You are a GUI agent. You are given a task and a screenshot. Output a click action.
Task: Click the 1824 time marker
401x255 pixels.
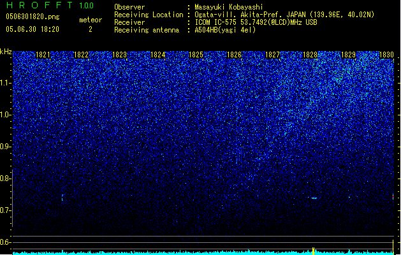158,55
